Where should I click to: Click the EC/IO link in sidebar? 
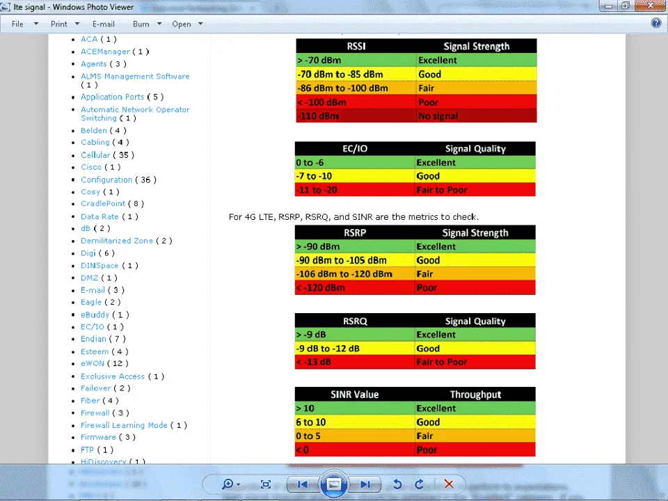93,327
